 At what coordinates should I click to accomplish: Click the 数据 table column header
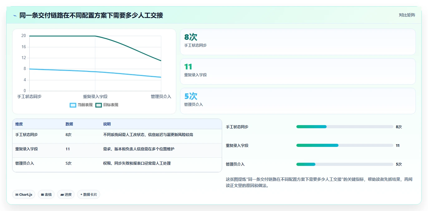click(69, 124)
